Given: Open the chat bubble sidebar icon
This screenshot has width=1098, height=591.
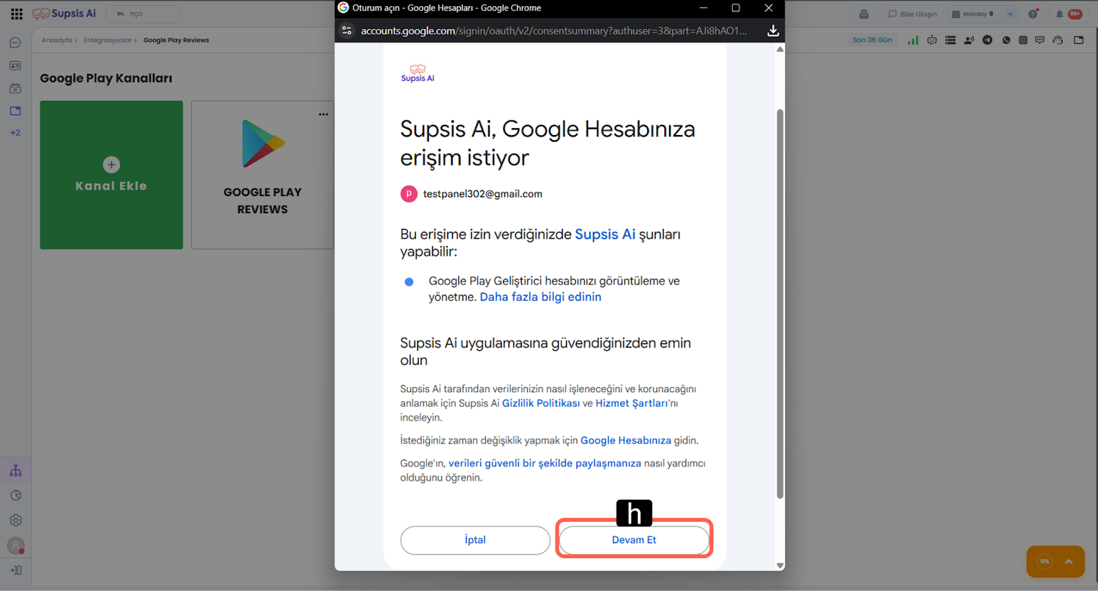Looking at the screenshot, I should pyautogui.click(x=15, y=43).
